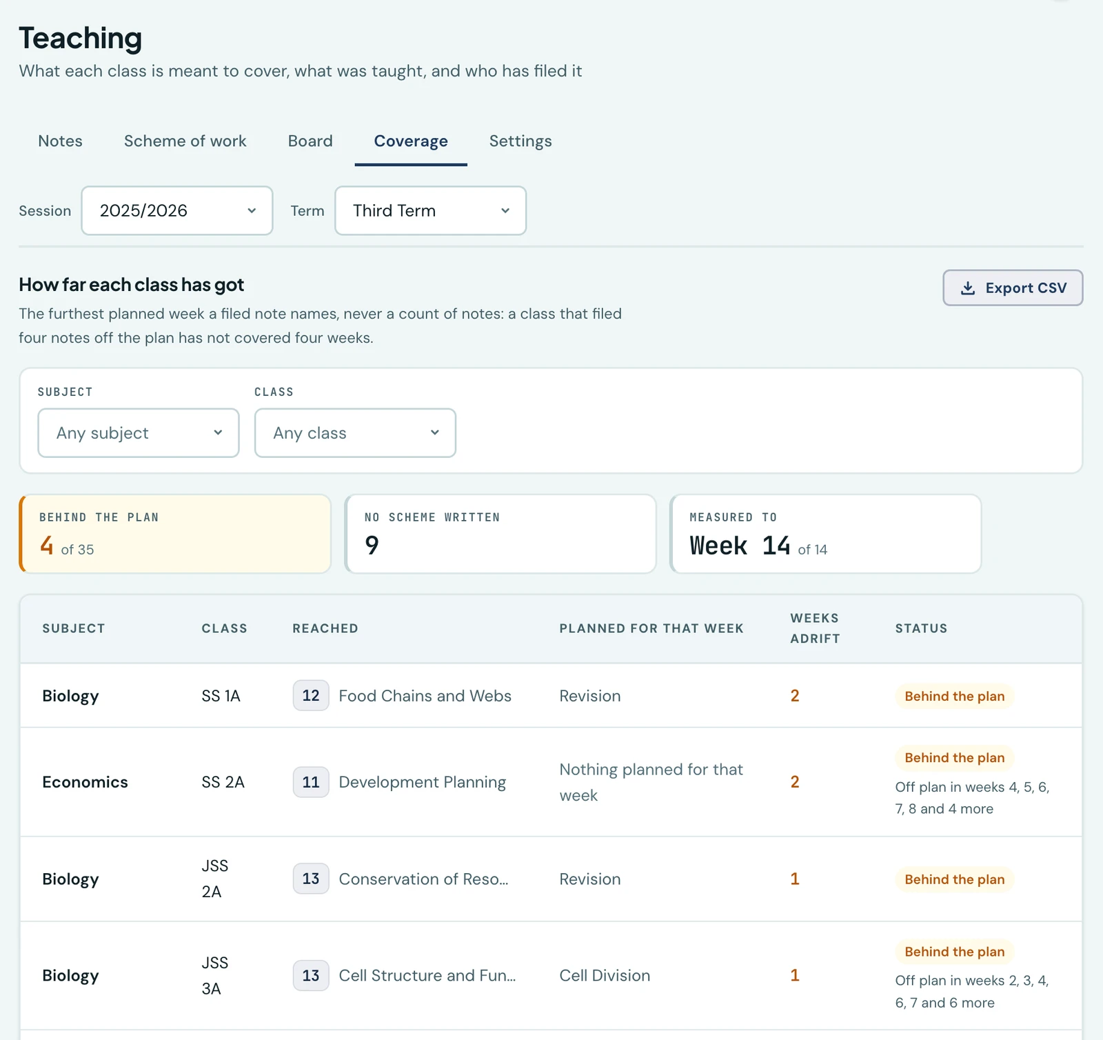Select the Coverage tab
Image resolution: width=1103 pixels, height=1040 pixels.
[411, 141]
